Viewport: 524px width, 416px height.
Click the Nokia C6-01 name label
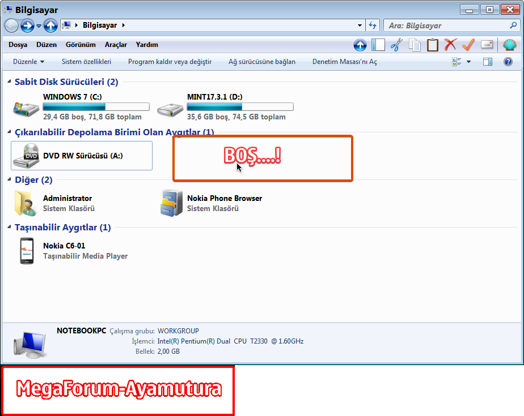(64, 246)
